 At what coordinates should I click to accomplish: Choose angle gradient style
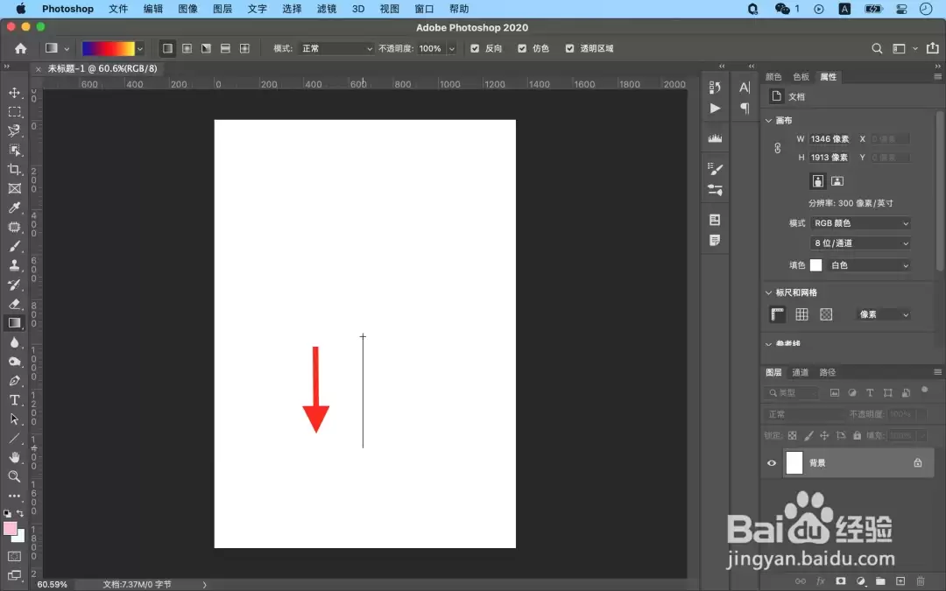[207, 48]
